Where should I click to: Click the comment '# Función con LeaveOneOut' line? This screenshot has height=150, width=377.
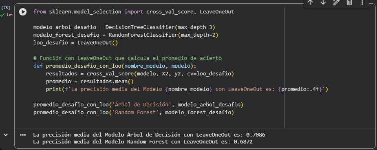[128, 58]
